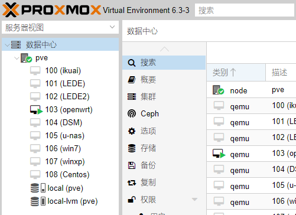The image size is (296, 215).
Task: Click the database icon beside 存储
Action: [x=132, y=148]
